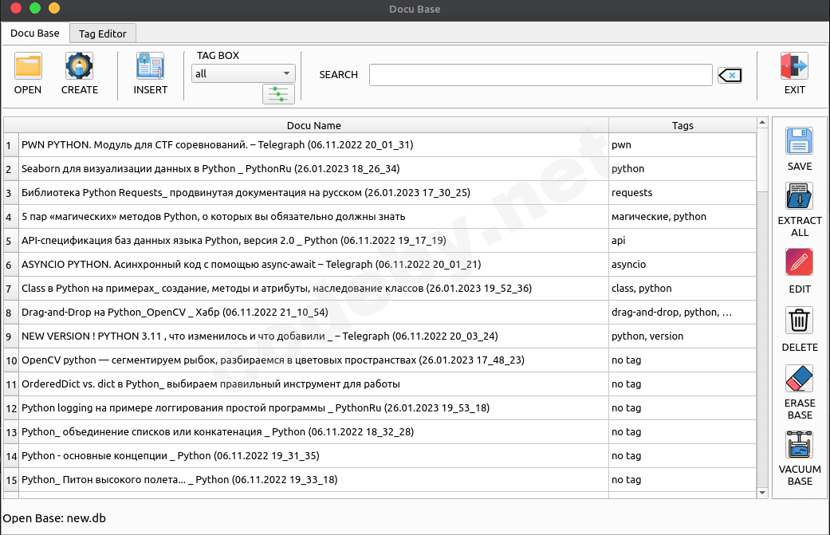This screenshot has width=830, height=535.
Task: Click the VACUUM BASE icon
Action: point(799,445)
